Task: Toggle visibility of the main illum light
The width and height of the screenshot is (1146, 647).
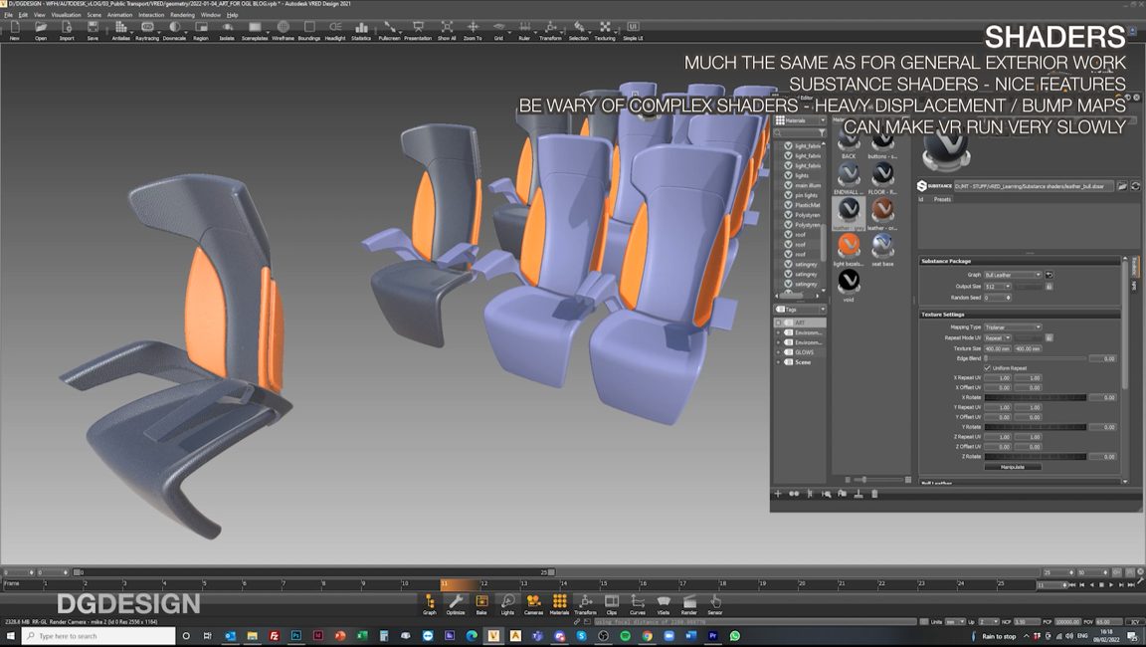Action: tap(789, 184)
